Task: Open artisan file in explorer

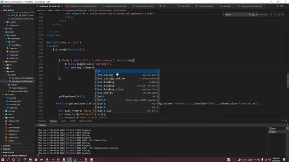Action: tap(11, 141)
